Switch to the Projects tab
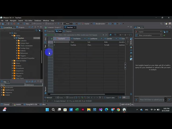Image resolution: width=172 pixels, height=129 pixels. point(20,27)
